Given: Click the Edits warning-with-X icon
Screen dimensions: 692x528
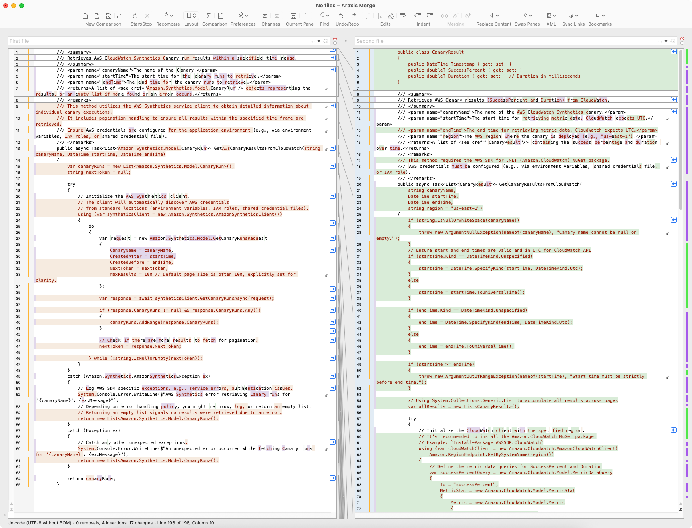Looking at the screenshot, I should 391,16.
